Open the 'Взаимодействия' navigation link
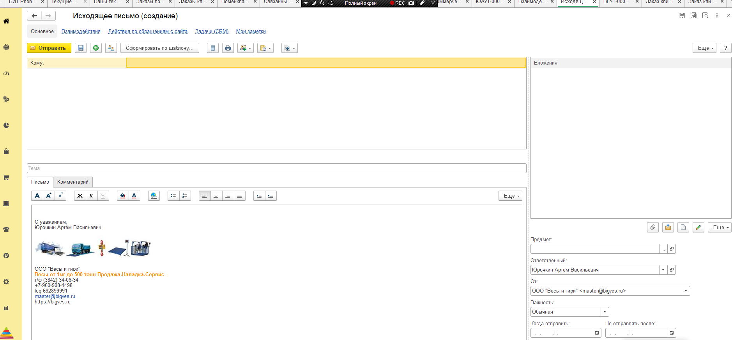This screenshot has width=732, height=340. pyautogui.click(x=81, y=32)
